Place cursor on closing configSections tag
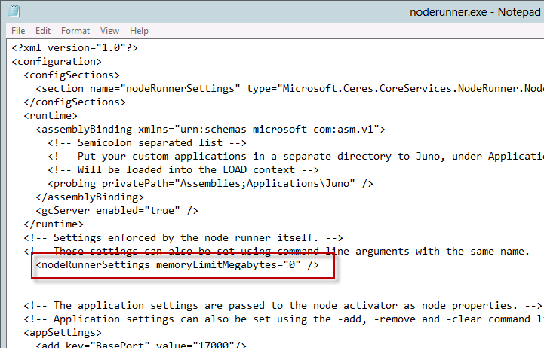This screenshot has height=348, width=544. 74,102
